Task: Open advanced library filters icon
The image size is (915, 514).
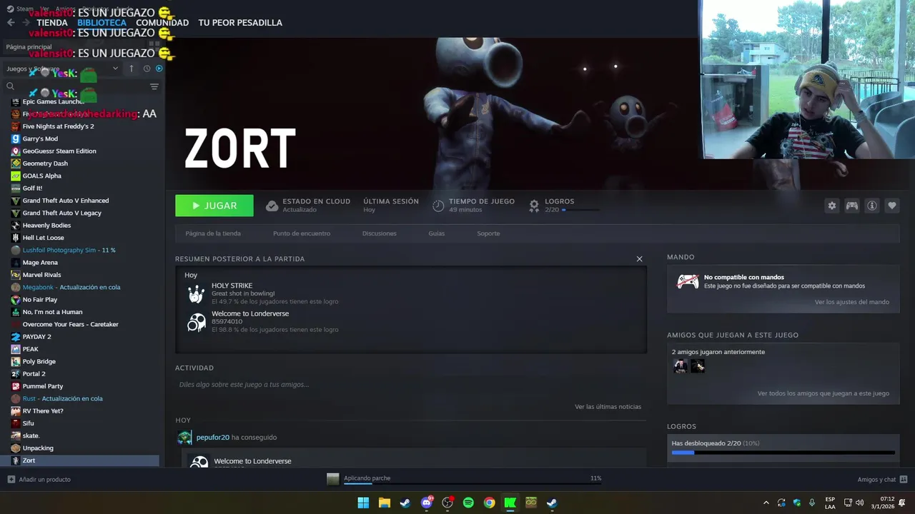Action: 154,86
